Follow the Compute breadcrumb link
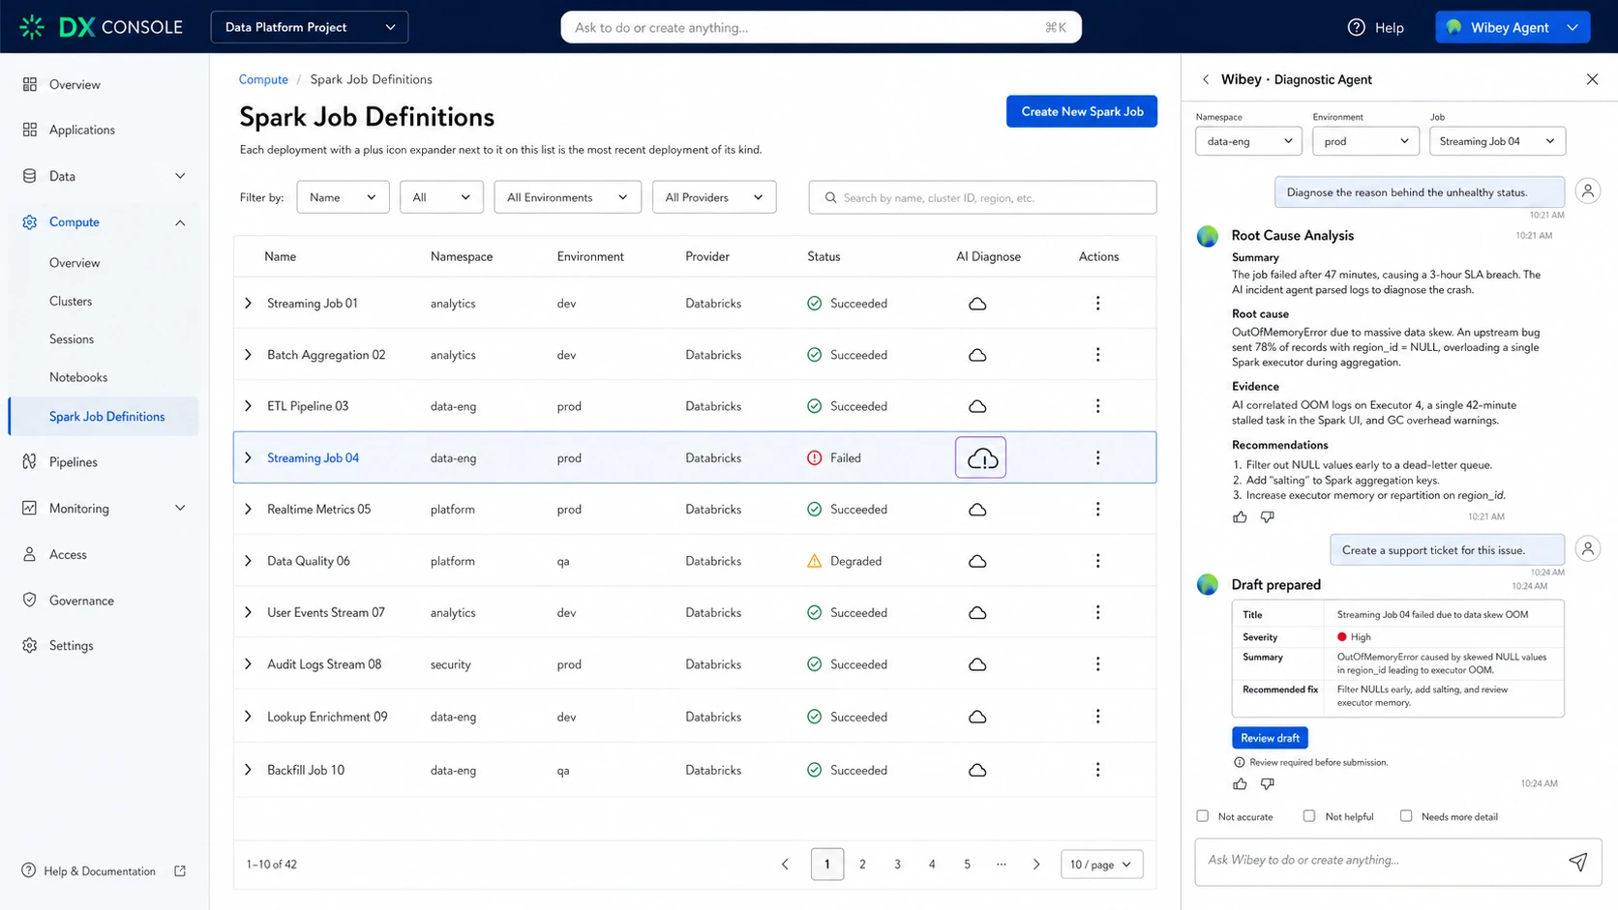Screen dimensions: 1618x910 263,79
